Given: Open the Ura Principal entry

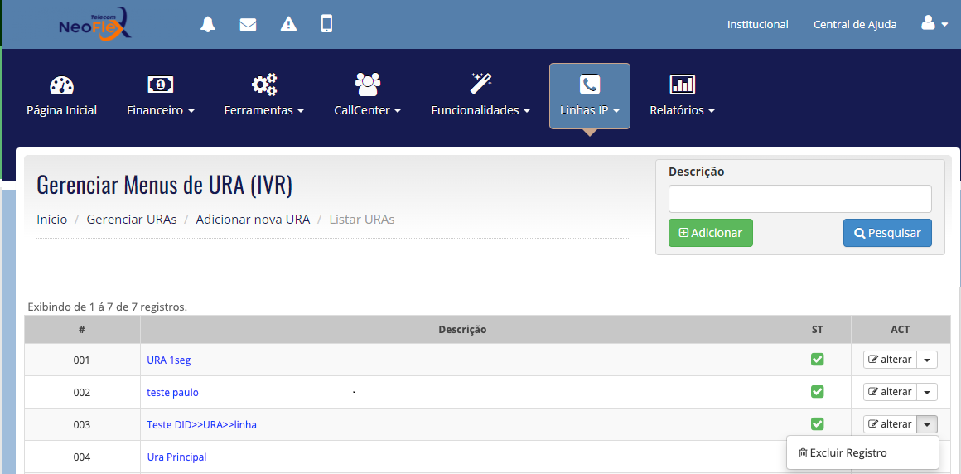Looking at the screenshot, I should (x=177, y=457).
